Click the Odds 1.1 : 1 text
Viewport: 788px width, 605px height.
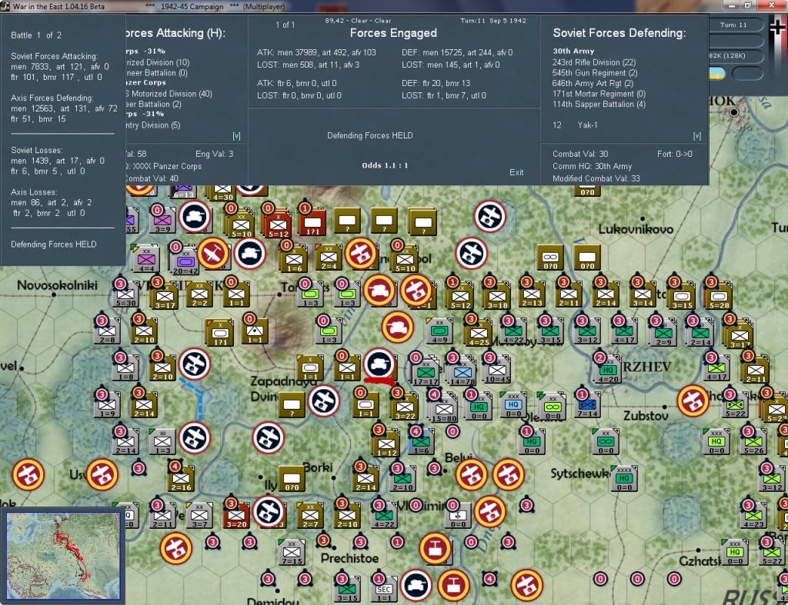coord(385,165)
